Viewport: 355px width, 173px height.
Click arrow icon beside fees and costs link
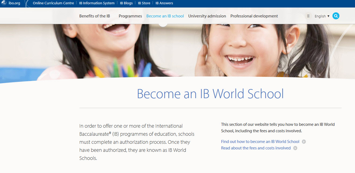(295, 148)
